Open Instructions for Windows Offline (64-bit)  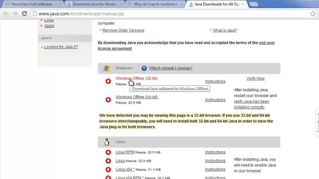[x=215, y=100]
